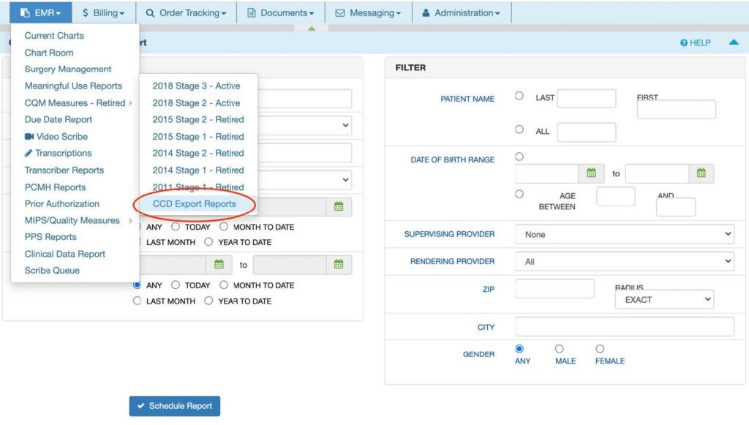Select the MALE gender radio button
Image resolution: width=749 pixels, height=425 pixels.
click(x=559, y=348)
